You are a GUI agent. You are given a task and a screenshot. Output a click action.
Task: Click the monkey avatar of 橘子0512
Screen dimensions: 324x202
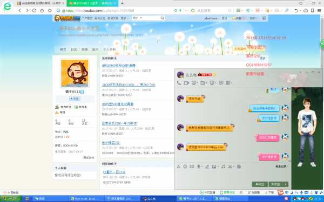[x=75, y=73]
